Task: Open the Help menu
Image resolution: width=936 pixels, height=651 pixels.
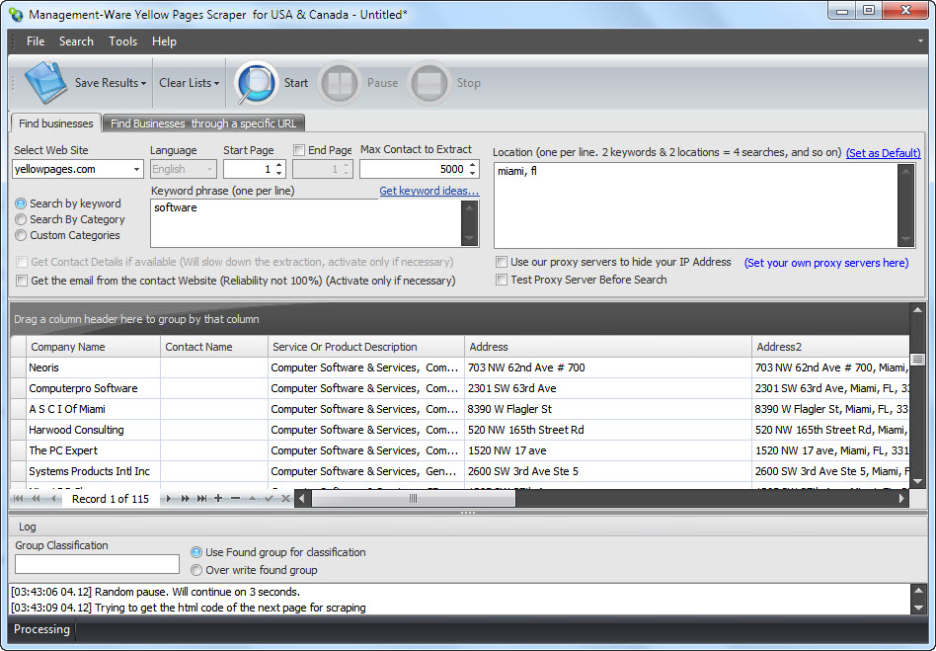Action: (x=164, y=41)
